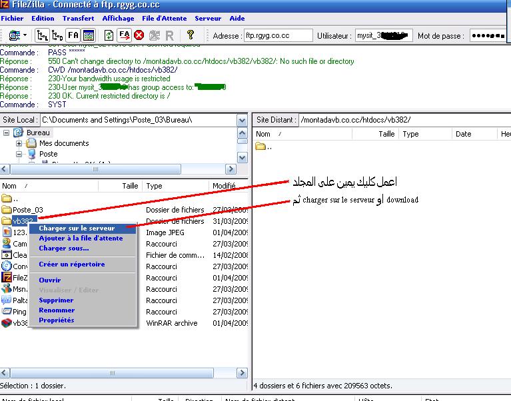
Task: Collapse the Bureau tree node
Action: 7,133
